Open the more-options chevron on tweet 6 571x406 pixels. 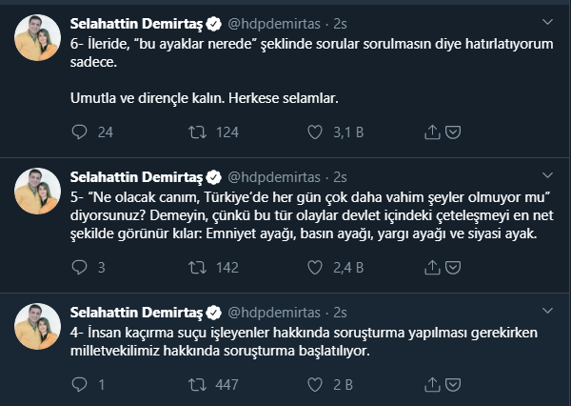(x=546, y=20)
